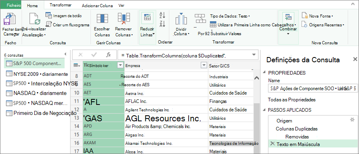
Task: Open the Empresa column filter dropdown
Action: pyautogui.click(x=204, y=65)
